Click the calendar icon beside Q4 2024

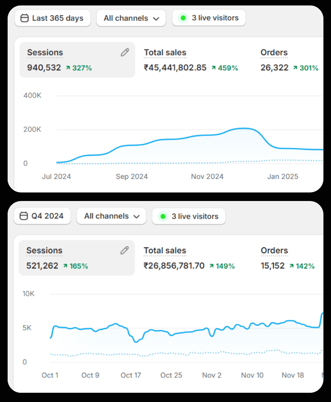[x=24, y=216]
